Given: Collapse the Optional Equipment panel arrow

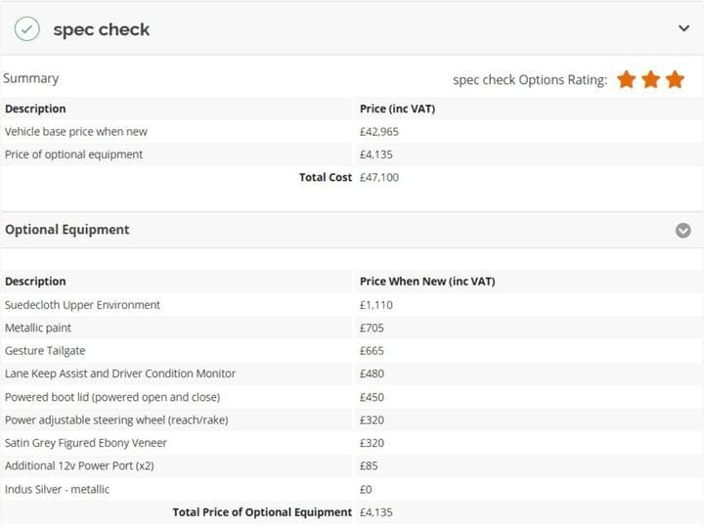Looking at the screenshot, I should click(683, 231).
